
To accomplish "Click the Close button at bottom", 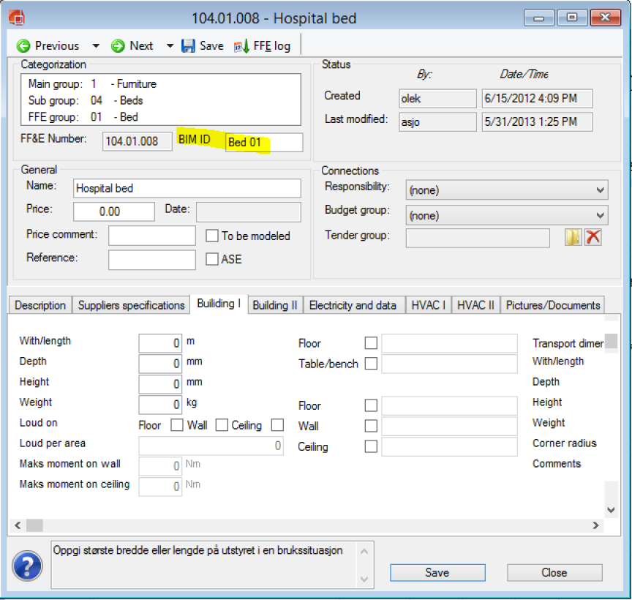I will (554, 572).
